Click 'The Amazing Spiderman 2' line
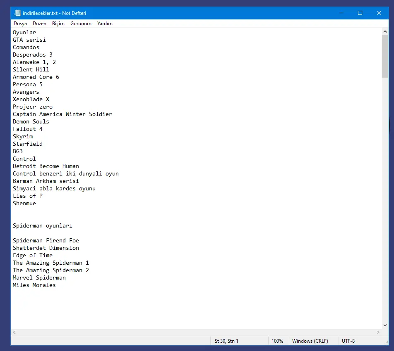Screen dimensions: 394x351 pyautogui.click(x=51, y=270)
